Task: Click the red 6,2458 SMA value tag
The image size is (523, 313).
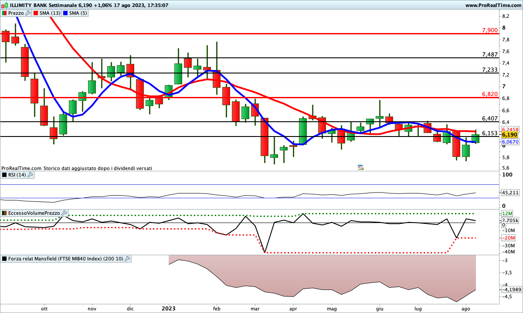Action: 510,130
